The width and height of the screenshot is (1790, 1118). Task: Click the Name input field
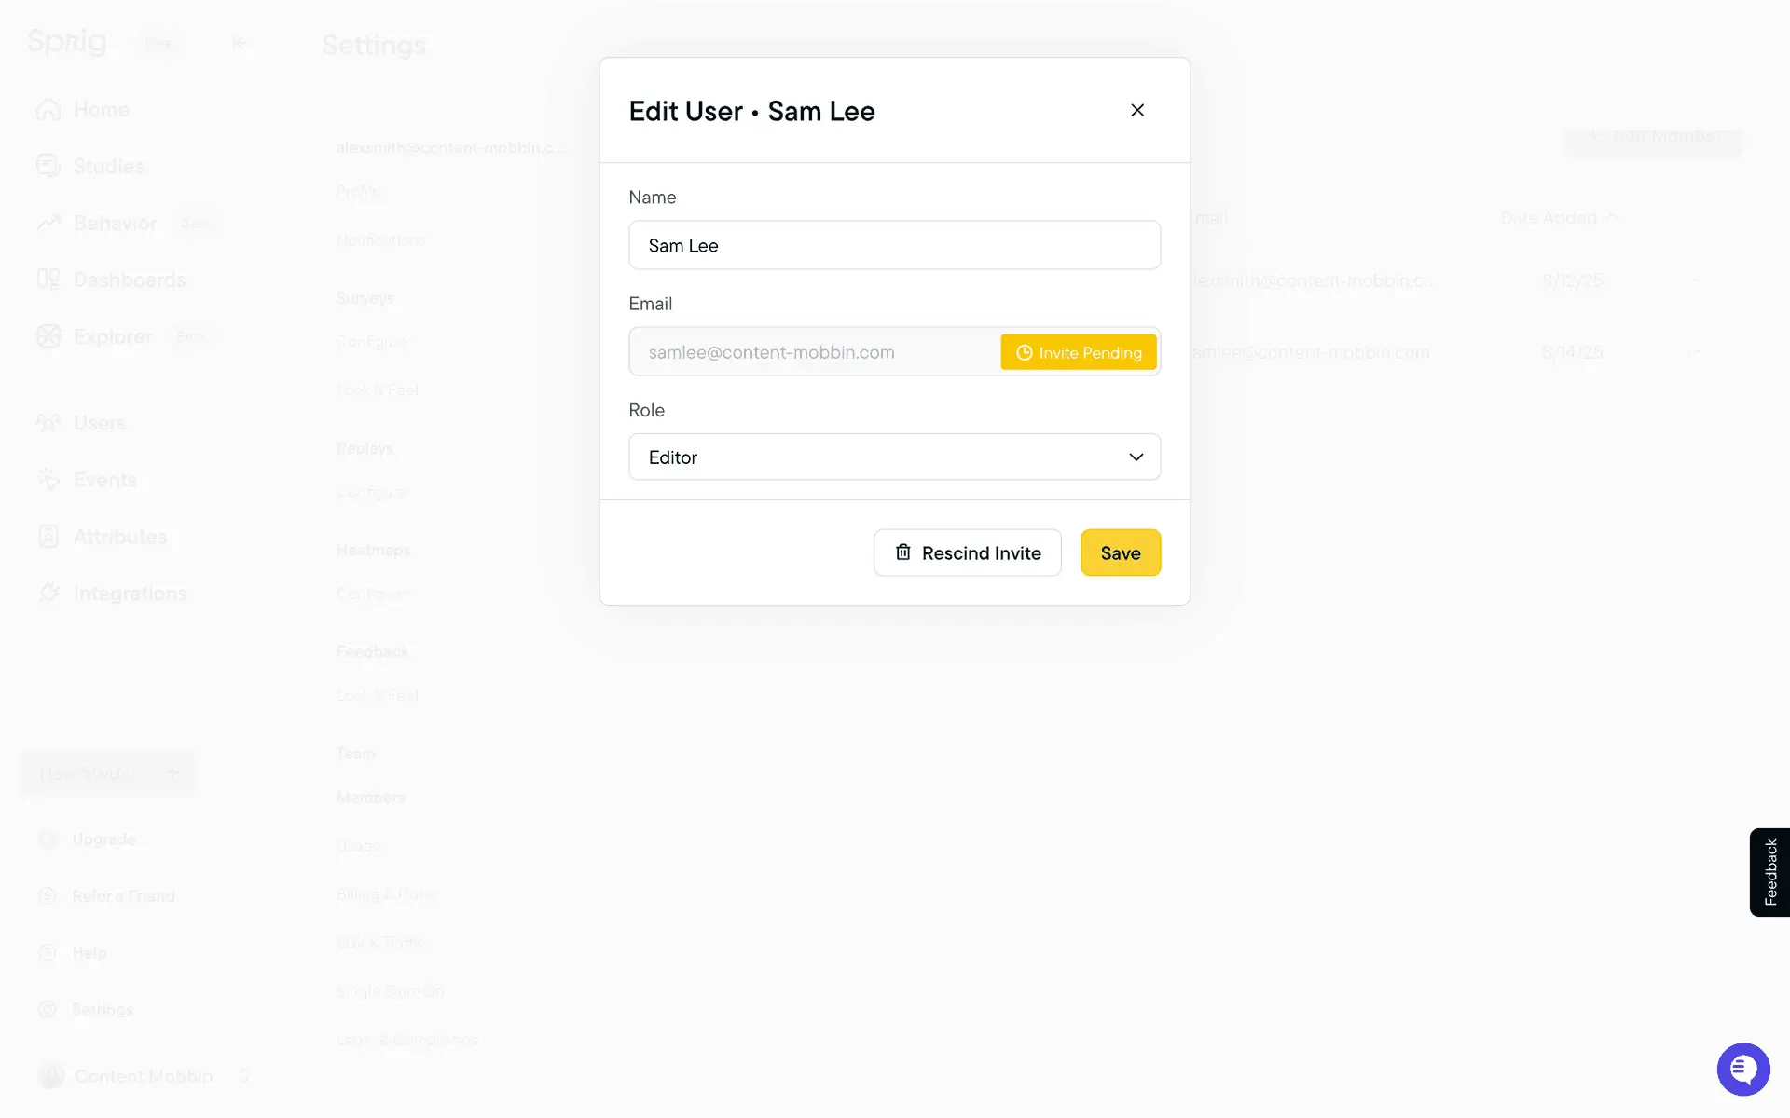click(x=893, y=245)
